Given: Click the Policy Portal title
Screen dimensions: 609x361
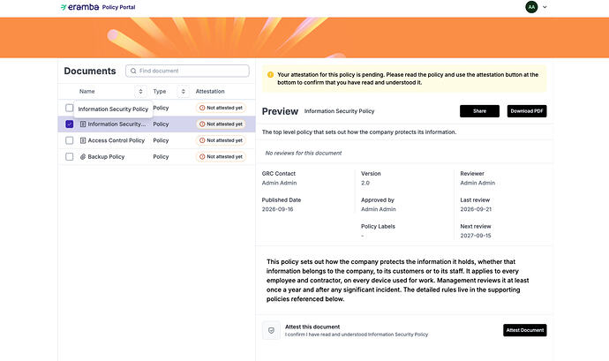Looking at the screenshot, I should point(118,7).
